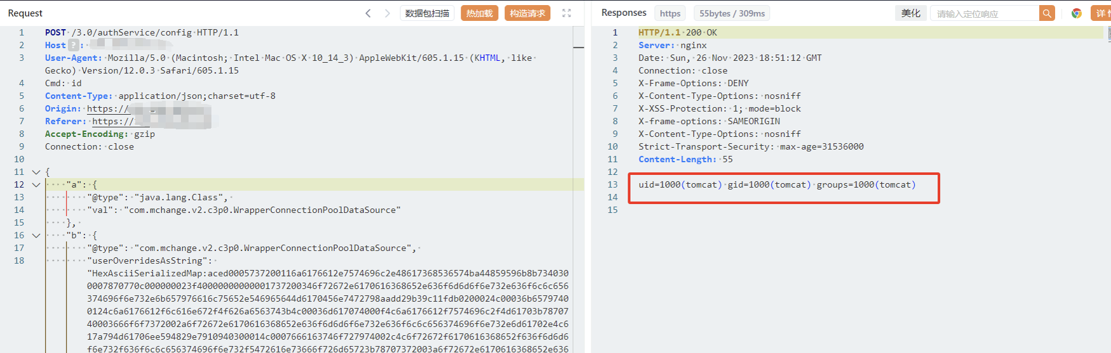
Task: Expand the Request editor to fullscreen
Action: pos(567,13)
